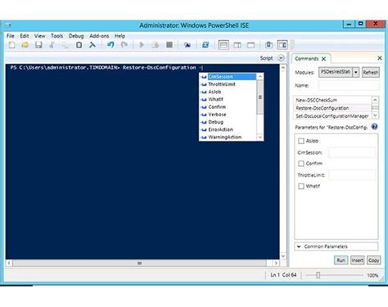388x307 pixels.
Task: Click the New script toolbar icon
Action: pyautogui.click(x=11, y=45)
